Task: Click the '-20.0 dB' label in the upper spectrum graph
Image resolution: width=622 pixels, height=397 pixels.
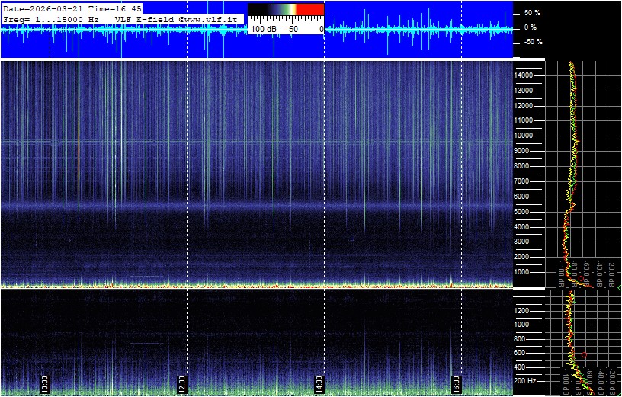Action: (x=611, y=272)
